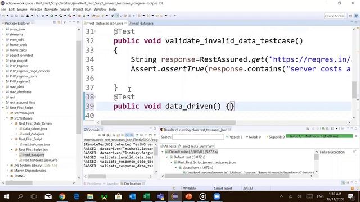Image resolution: width=360 pixels, height=202 pixels.
Task: Click the Save icon in the toolbar
Action: [x=12, y=16]
